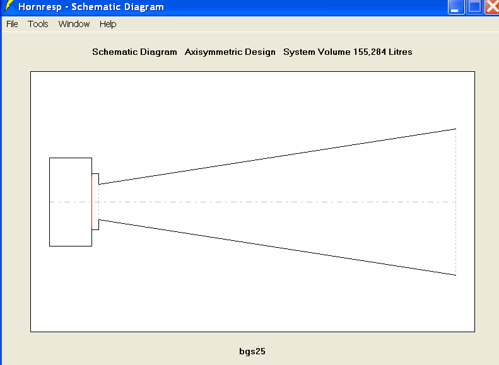Open the Tools menu
This screenshot has height=365, width=499.
point(38,24)
